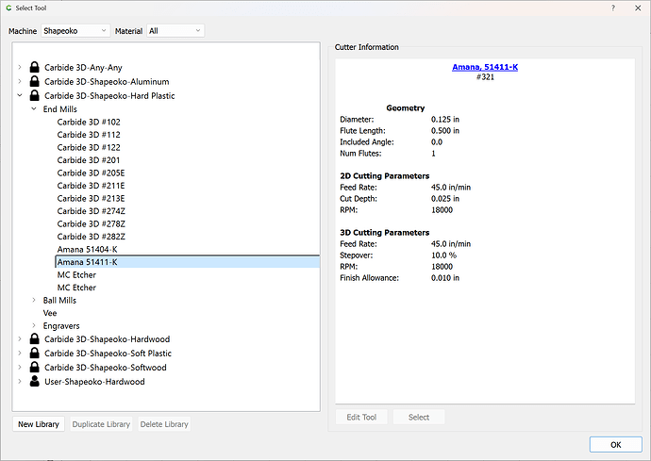Click lock icon beside Carbide 3D-Any-Any library
The height and width of the screenshot is (461, 651).
pos(35,68)
